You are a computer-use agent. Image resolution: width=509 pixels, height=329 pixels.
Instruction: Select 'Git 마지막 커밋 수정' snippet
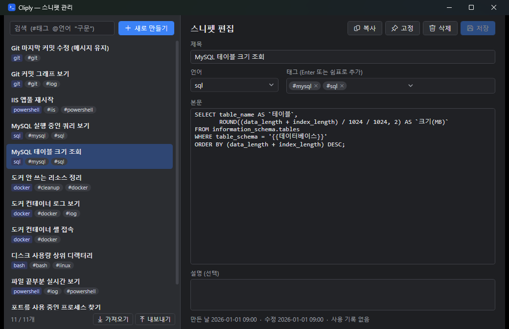(x=90, y=52)
